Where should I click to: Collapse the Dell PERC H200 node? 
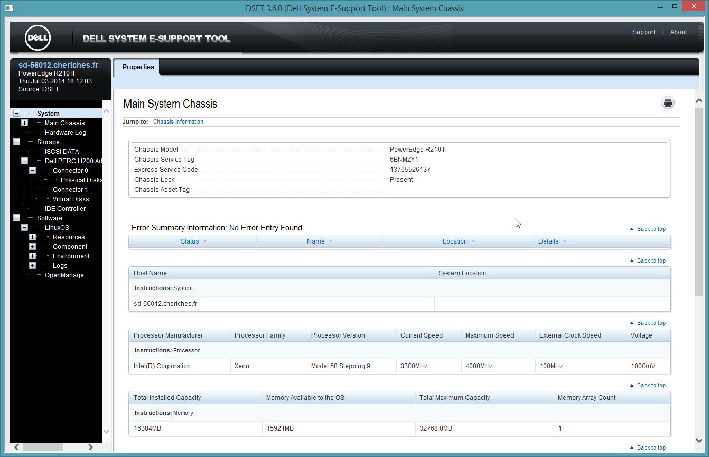pyautogui.click(x=24, y=161)
